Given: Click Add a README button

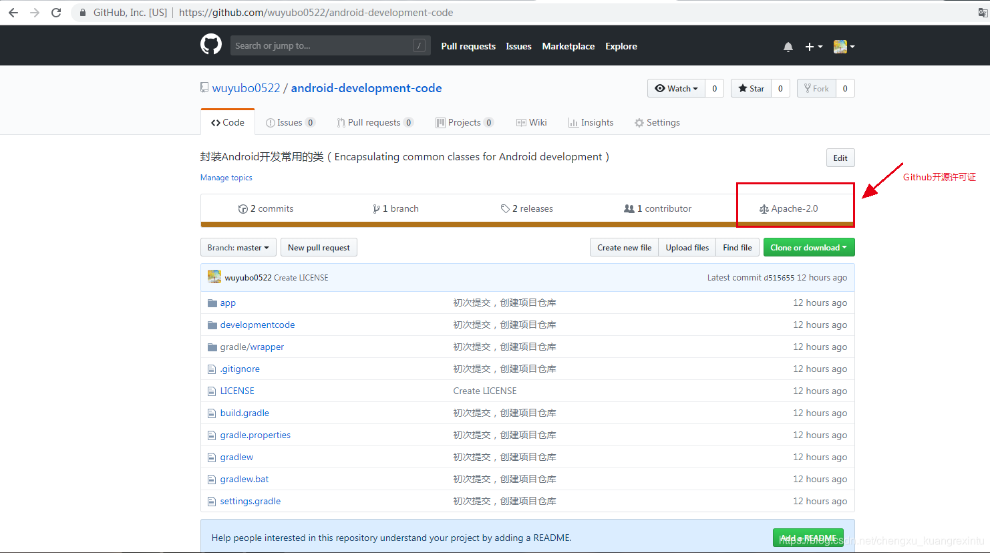Looking at the screenshot, I should coord(808,538).
